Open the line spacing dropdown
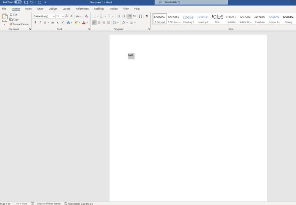 click(x=116, y=22)
